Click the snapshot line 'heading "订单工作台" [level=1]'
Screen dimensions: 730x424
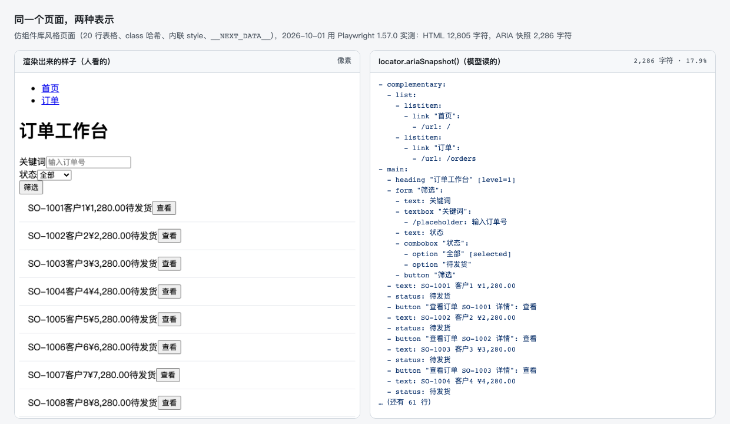click(451, 180)
